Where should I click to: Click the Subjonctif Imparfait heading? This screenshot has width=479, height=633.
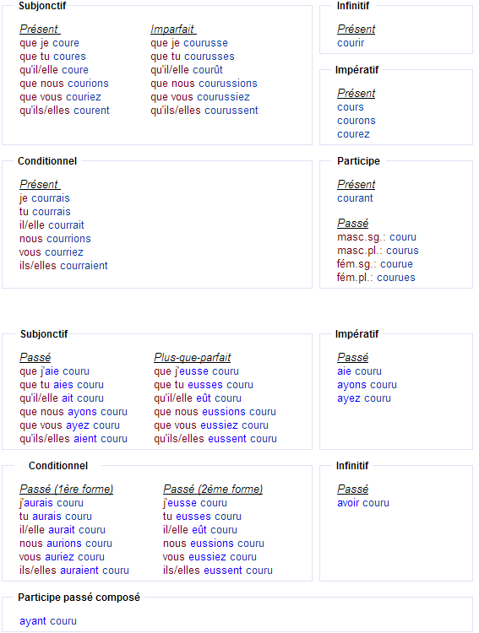(x=173, y=29)
